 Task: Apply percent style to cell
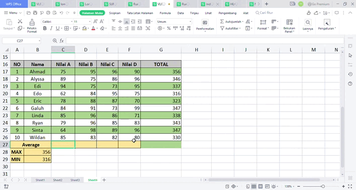(x=168, y=28)
